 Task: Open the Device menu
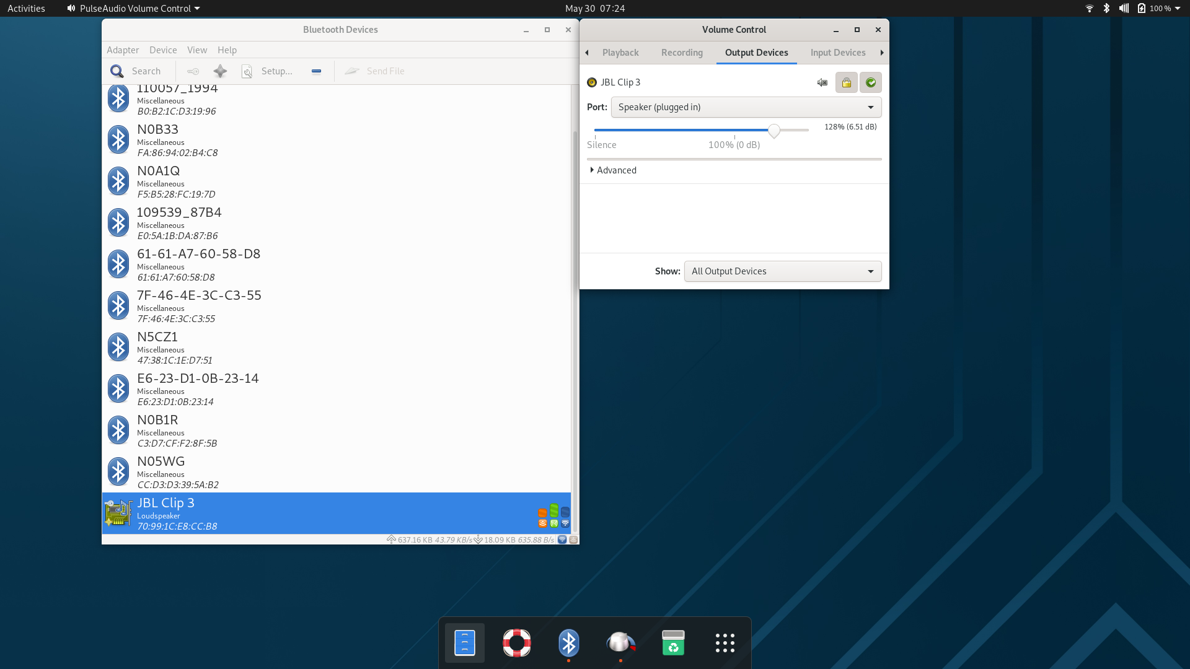[x=163, y=50]
